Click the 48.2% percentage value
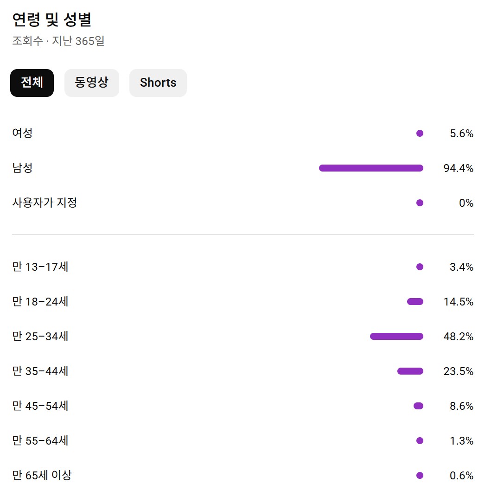This screenshot has height=503, width=504. tap(458, 337)
